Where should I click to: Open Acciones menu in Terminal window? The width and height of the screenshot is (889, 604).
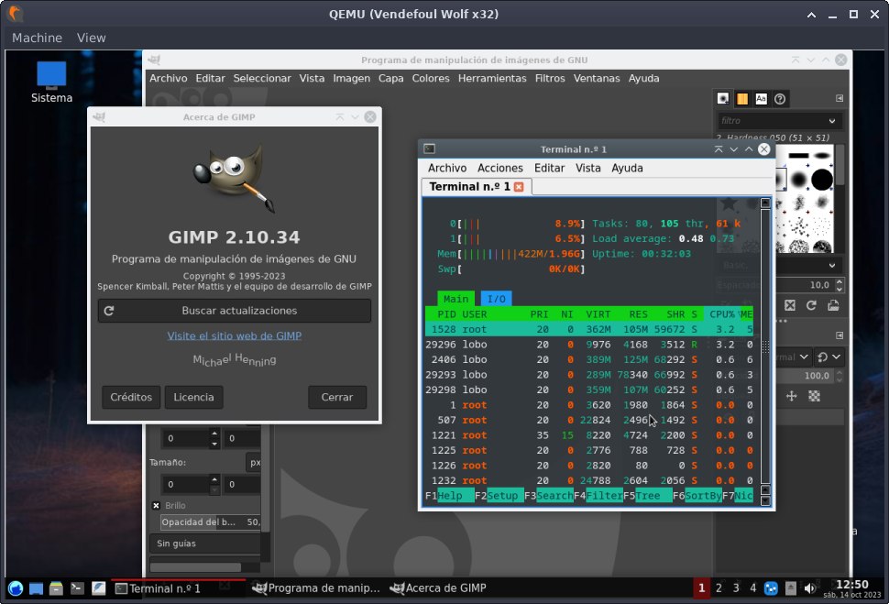point(499,168)
